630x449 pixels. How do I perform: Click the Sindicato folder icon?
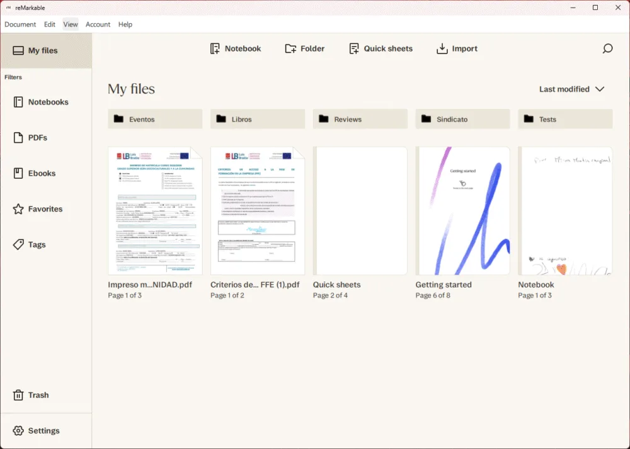tap(426, 119)
